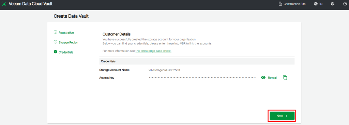Open the Construction Site organization selector

(292, 4)
